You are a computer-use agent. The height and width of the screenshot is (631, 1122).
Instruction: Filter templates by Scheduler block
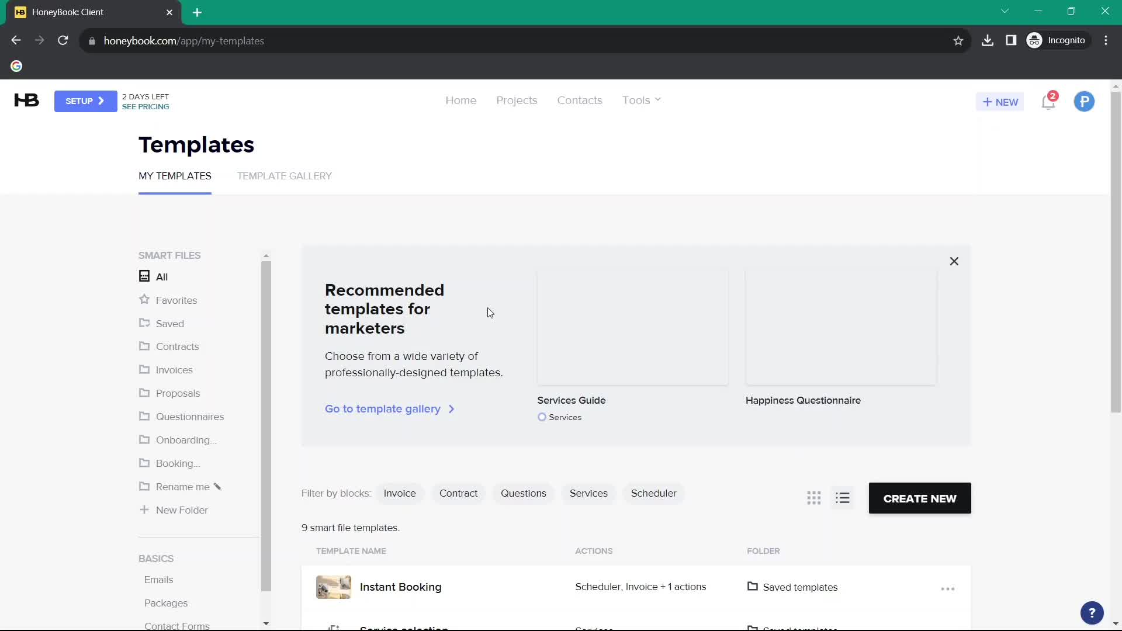653,494
